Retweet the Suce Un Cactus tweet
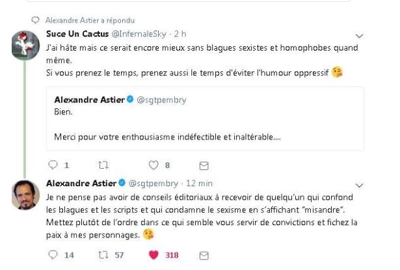The height and width of the screenshot is (270, 400). click(100, 166)
